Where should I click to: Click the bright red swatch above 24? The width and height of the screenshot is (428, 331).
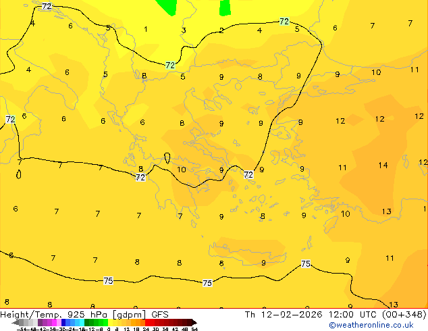147,322
